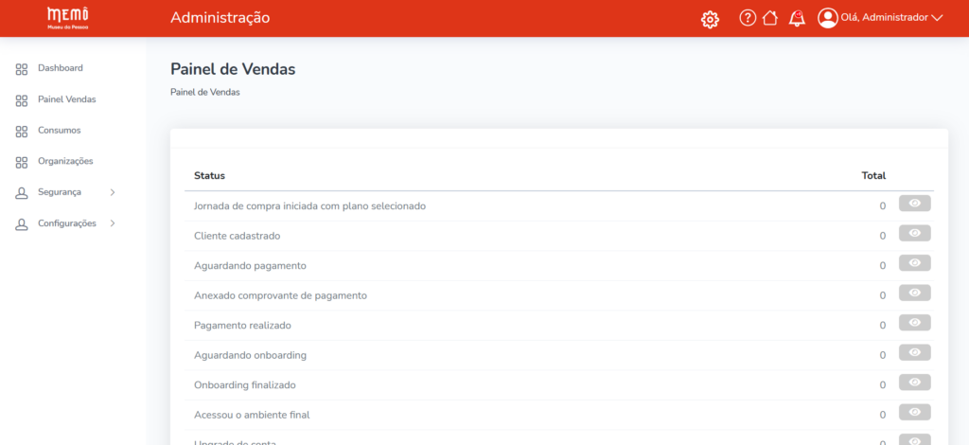Click the Organizações grid icon in sidebar
The height and width of the screenshot is (445, 969).
22,162
